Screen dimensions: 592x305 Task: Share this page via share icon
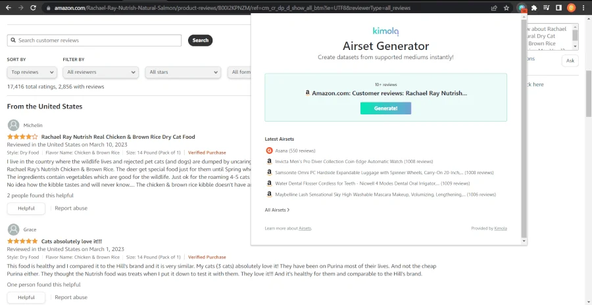pyautogui.click(x=494, y=7)
